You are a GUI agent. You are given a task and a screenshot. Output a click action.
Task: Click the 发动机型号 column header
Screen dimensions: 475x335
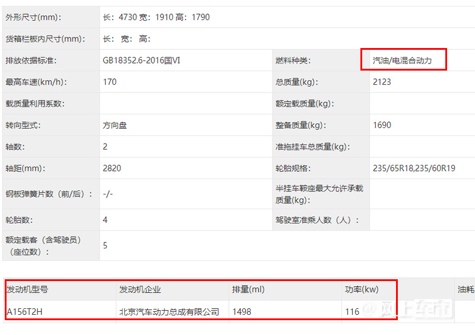(x=27, y=289)
